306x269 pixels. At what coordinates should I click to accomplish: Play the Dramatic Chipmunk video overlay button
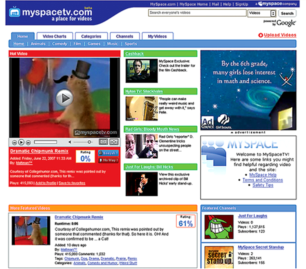click(64, 98)
